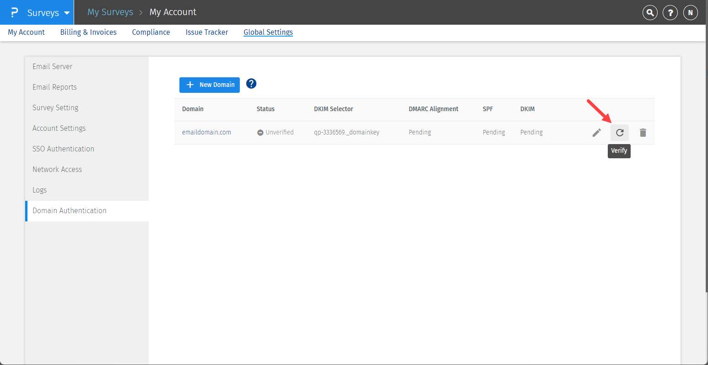The image size is (708, 365).
Task: Click the QuestionPro logo icon
Action: pos(14,12)
